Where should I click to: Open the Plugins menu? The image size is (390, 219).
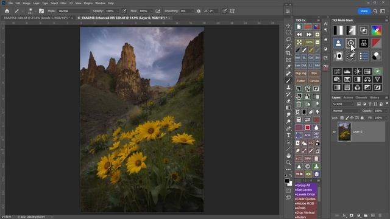[88, 3]
